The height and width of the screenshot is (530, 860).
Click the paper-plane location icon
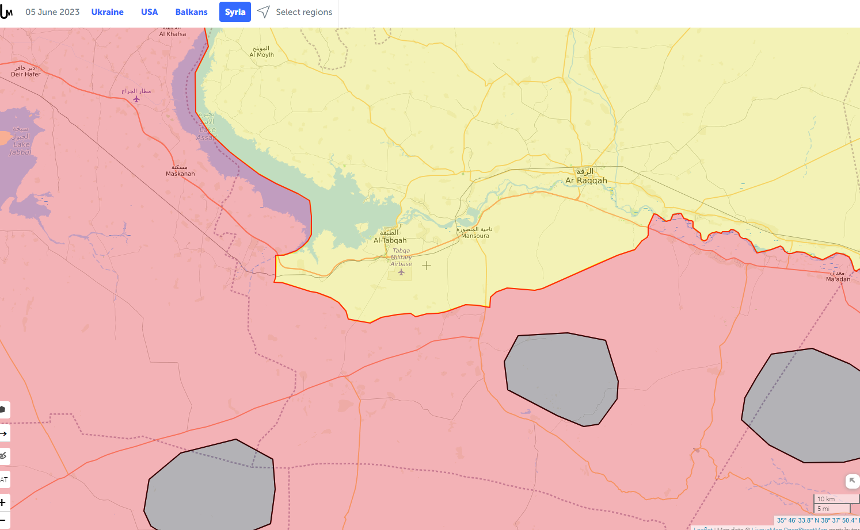pos(263,12)
